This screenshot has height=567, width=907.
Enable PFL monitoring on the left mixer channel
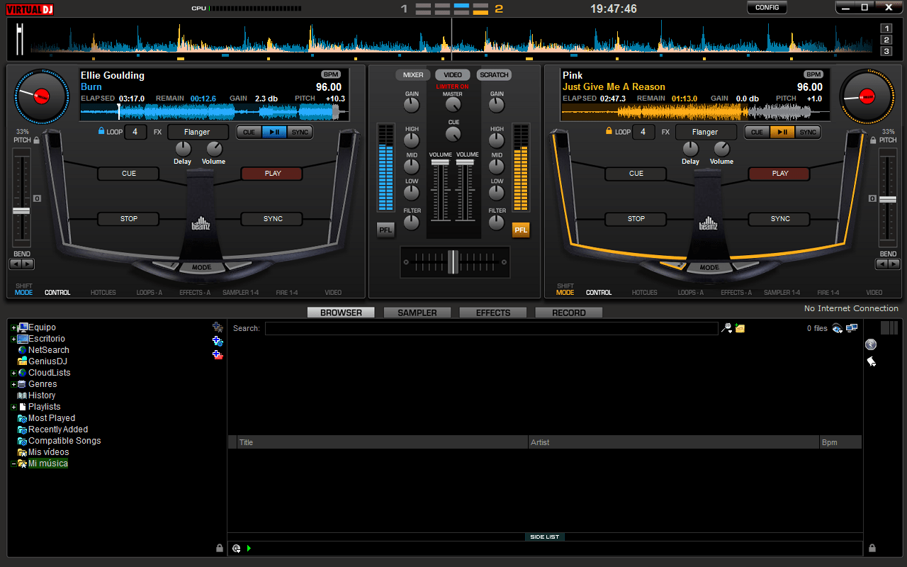[x=385, y=229]
